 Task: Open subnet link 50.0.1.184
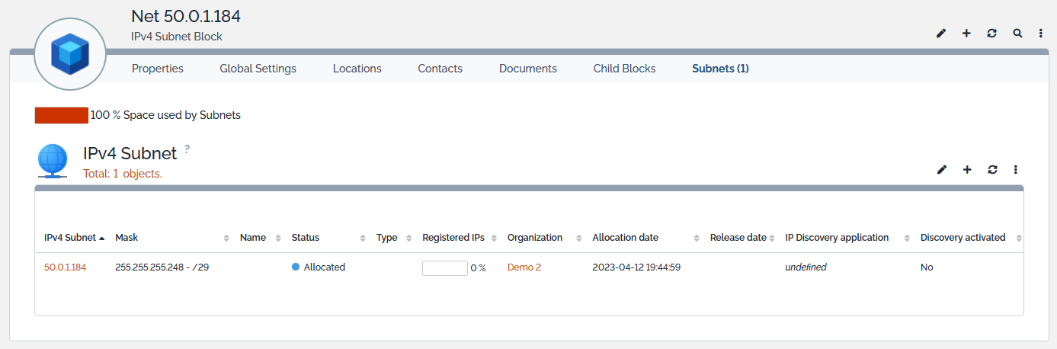tap(65, 267)
